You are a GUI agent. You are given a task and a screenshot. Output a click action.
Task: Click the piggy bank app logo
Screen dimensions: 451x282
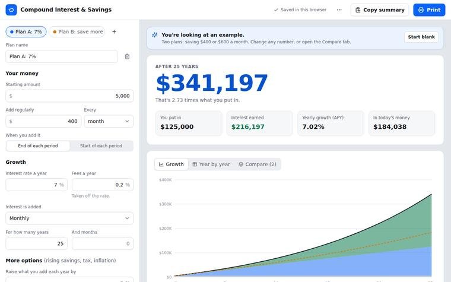click(x=11, y=9)
